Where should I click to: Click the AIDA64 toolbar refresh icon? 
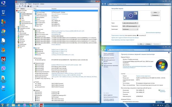[x=25, y=6]
